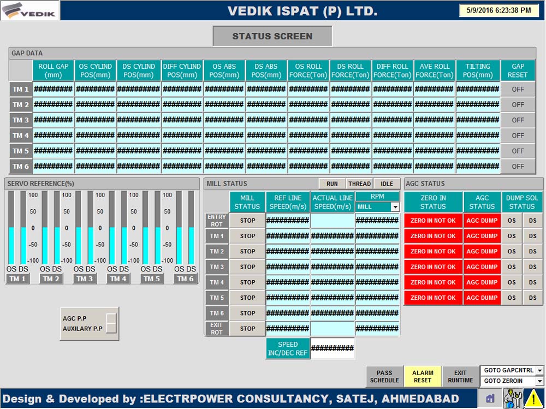546x409 pixels.
Task: Click the TM 2 label under Servo Reference
Action: coord(51,279)
